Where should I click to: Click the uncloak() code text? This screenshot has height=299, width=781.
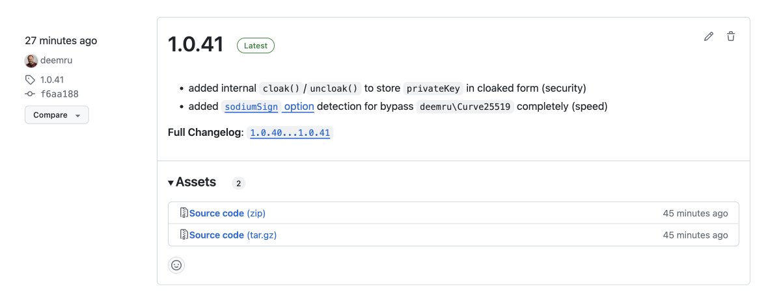click(x=335, y=88)
